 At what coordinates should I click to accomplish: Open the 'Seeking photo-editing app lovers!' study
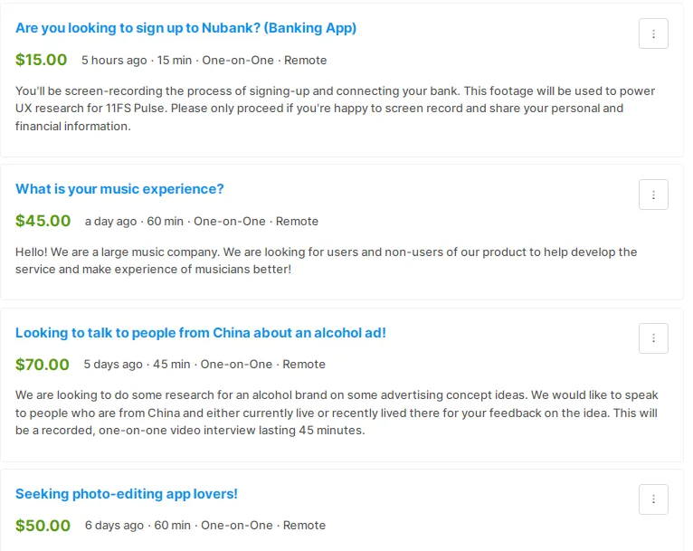pyautogui.click(x=127, y=494)
